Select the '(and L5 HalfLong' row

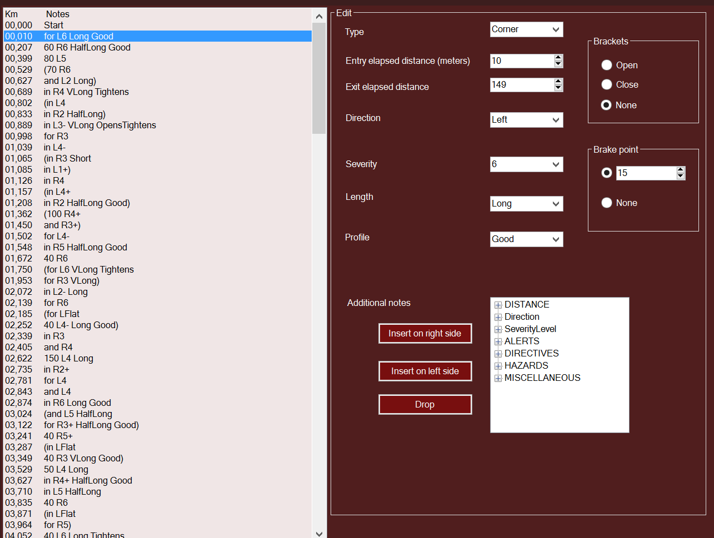coord(158,414)
